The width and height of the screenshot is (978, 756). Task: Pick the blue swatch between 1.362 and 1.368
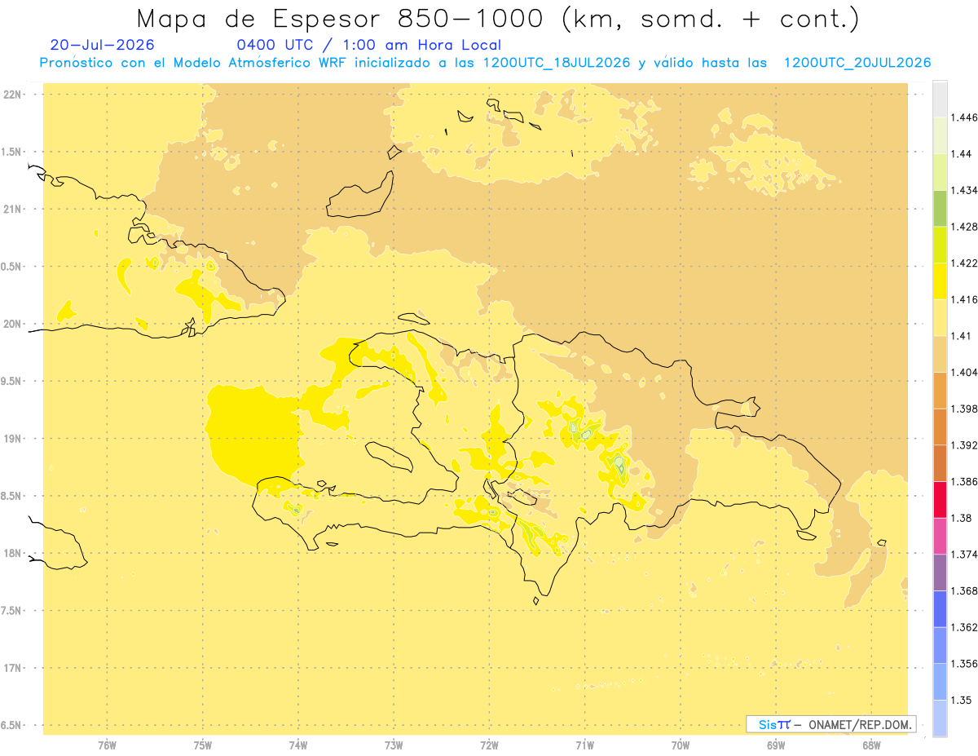pos(940,608)
